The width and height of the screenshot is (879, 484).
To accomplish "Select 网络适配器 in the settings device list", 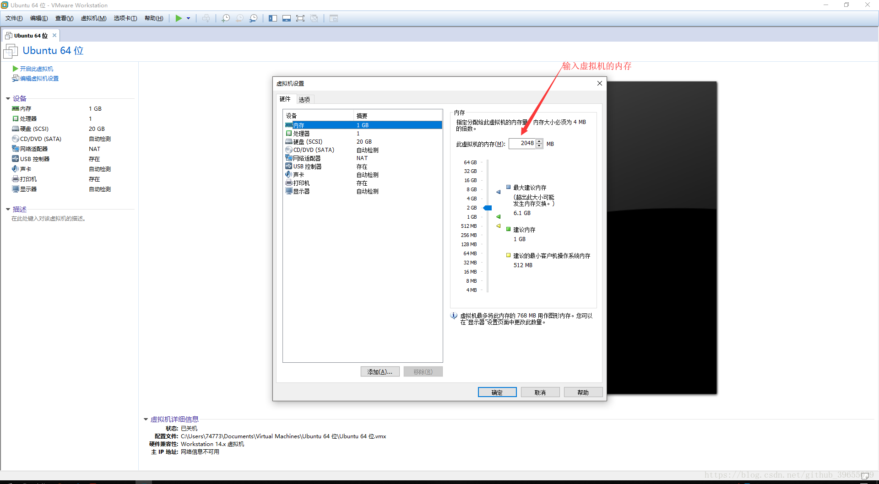I will click(307, 158).
